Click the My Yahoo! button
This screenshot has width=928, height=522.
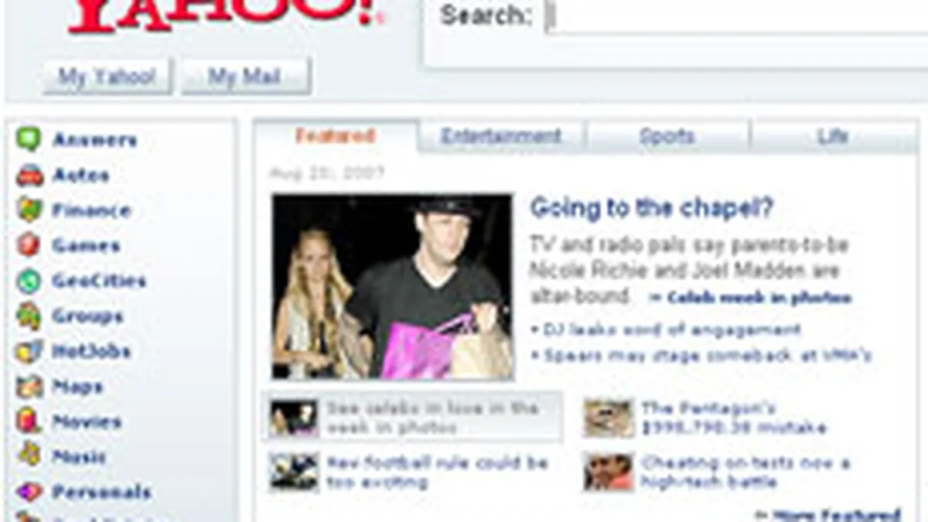[x=107, y=77]
